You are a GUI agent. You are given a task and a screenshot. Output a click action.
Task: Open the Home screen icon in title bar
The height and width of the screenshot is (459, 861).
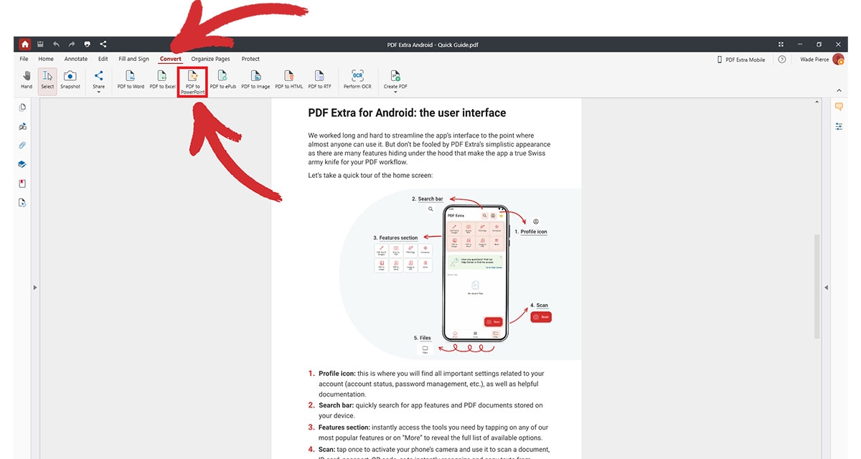tap(25, 44)
